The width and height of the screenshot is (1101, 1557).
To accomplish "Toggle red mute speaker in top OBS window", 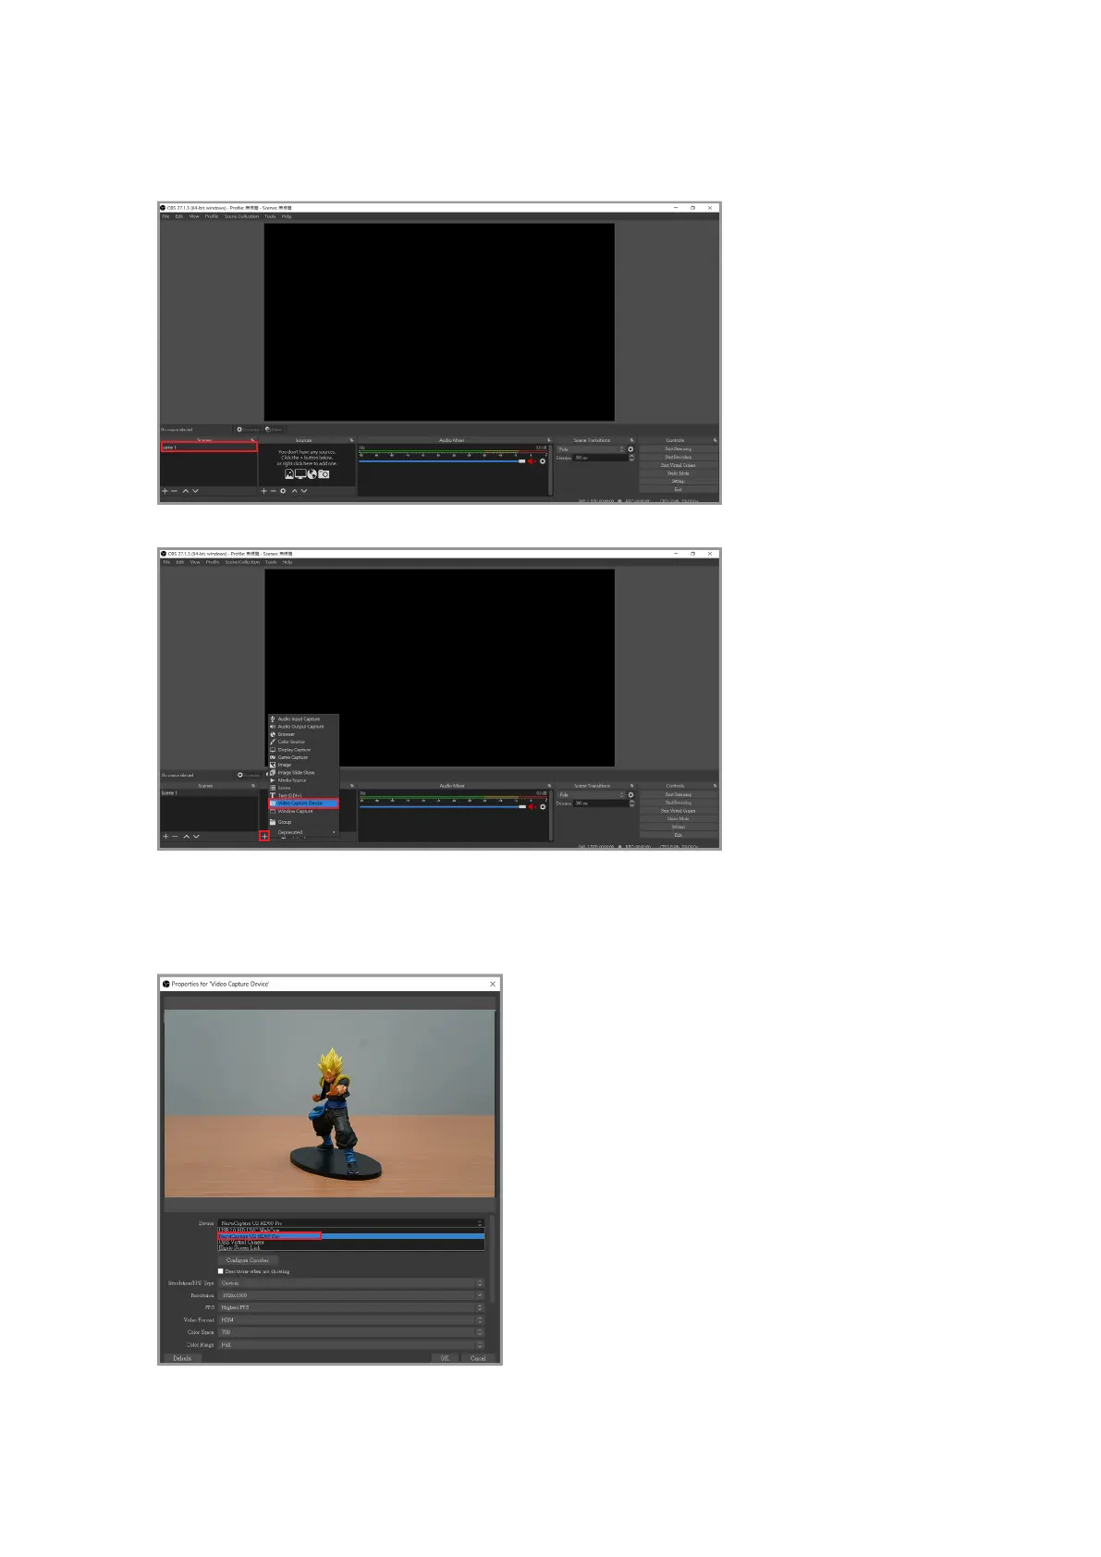I will pos(532,461).
